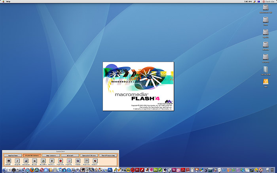Click the Launcher window title bar
The height and width of the screenshot is (173, 277).
click(x=61, y=152)
